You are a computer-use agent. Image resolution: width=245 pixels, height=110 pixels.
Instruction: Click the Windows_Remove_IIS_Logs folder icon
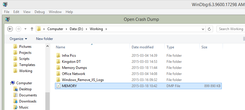pos(58,80)
